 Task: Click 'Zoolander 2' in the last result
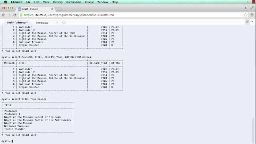[x=12, y=114]
